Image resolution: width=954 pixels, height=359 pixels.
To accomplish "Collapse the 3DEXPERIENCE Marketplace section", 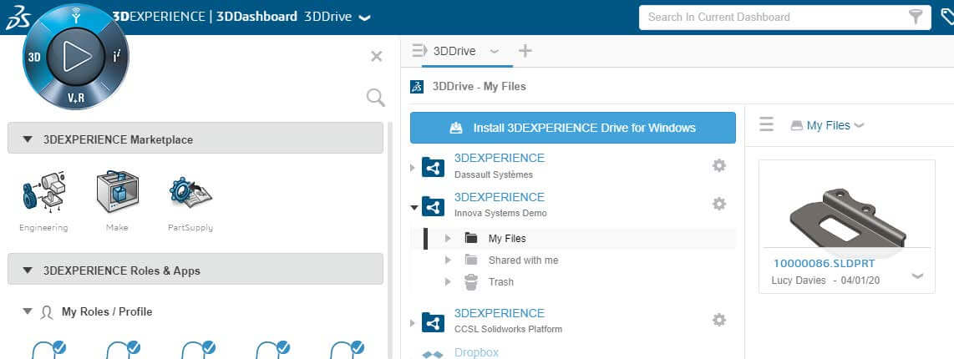I will [x=27, y=139].
